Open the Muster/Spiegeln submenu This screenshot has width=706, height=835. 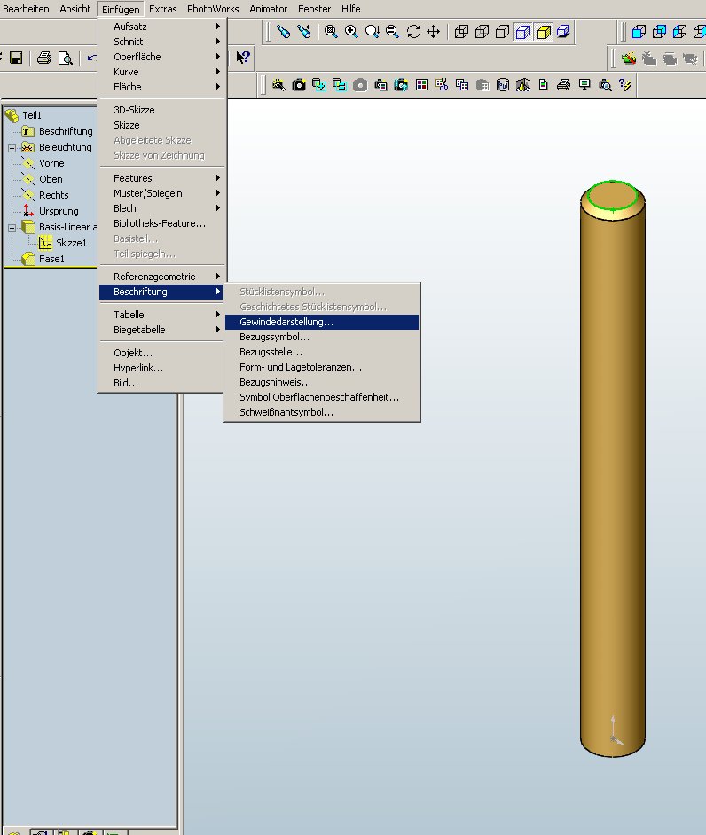click(x=162, y=192)
